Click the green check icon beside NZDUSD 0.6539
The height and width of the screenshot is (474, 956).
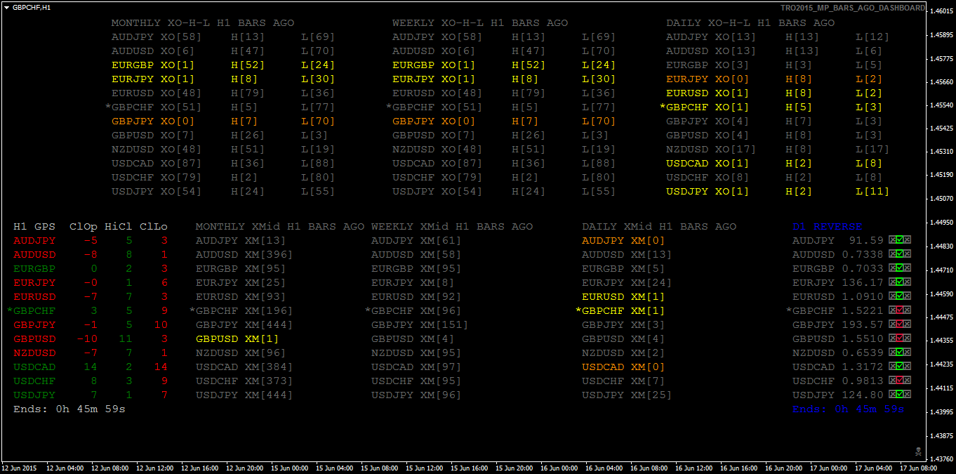pyautogui.click(x=900, y=353)
